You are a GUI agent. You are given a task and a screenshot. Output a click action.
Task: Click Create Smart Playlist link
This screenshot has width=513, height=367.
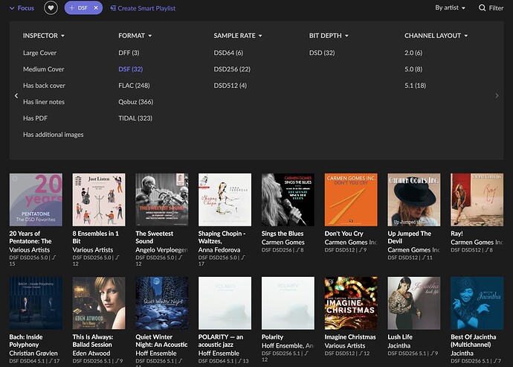(146, 8)
